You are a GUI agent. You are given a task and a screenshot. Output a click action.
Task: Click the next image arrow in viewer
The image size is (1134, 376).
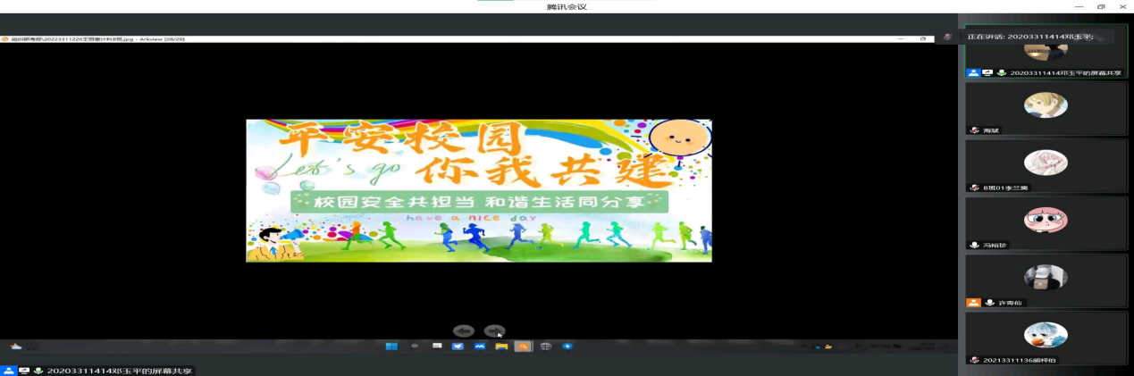click(x=494, y=331)
